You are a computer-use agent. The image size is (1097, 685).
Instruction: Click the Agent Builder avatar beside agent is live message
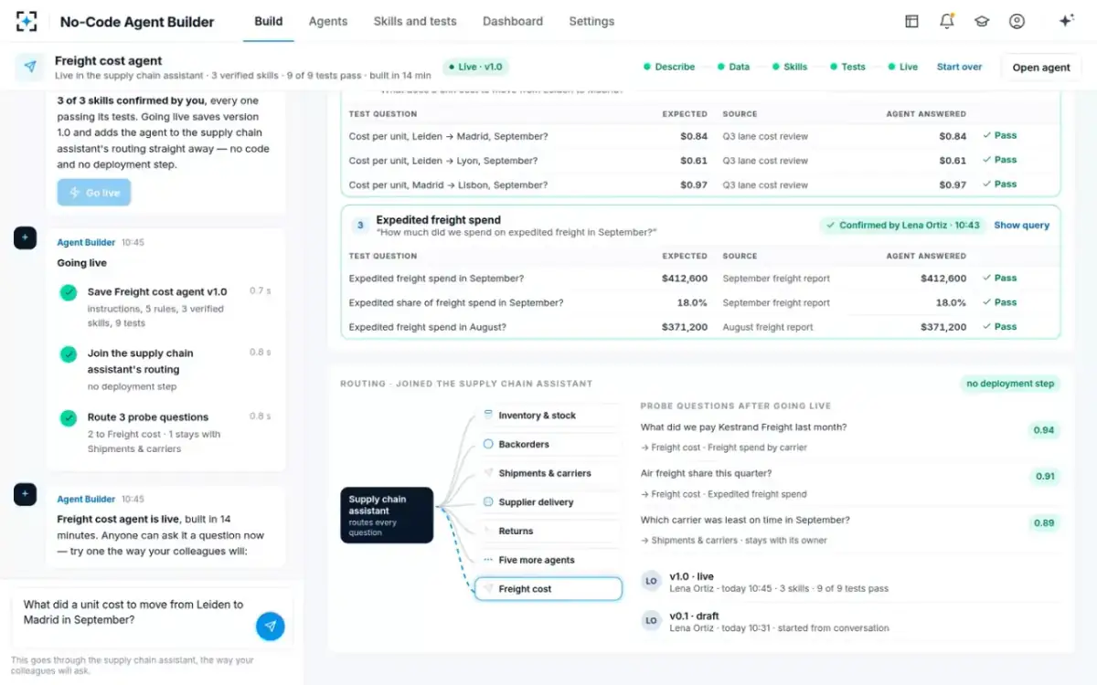point(25,494)
